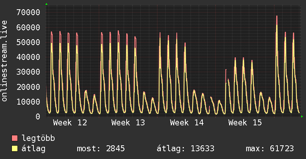The width and height of the screenshot is (306, 159).
Task: Click the 30000 y-axis label
Action: click(x=28, y=72)
